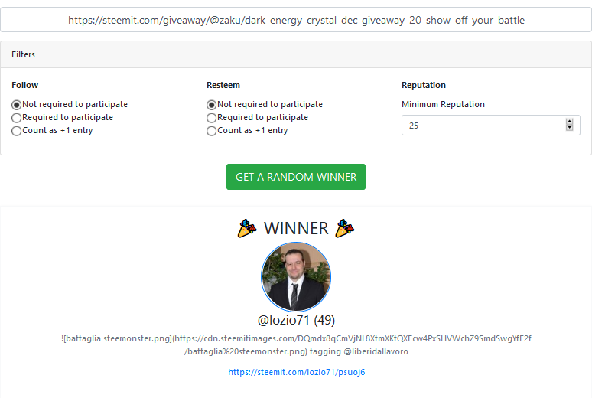Image resolution: width=592 pixels, height=398 pixels.
Task: Click the giveaway URL input field
Action: tap(296, 20)
